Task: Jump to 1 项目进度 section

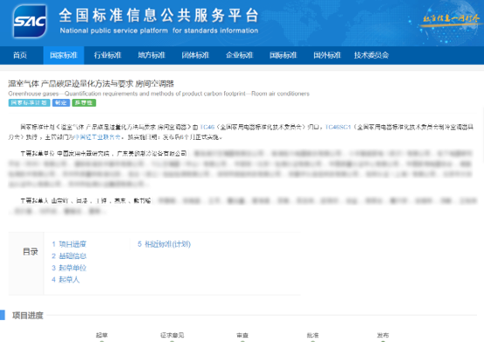Action: pyautogui.click(x=69, y=244)
